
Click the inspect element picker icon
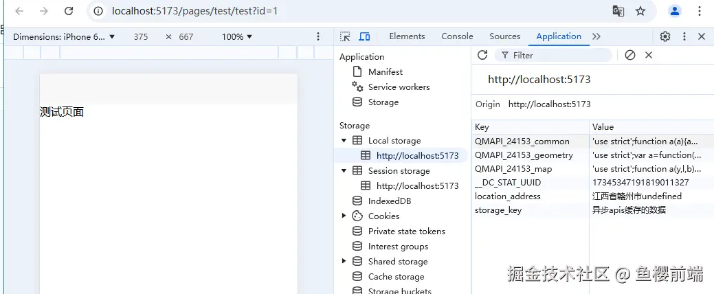coord(346,36)
